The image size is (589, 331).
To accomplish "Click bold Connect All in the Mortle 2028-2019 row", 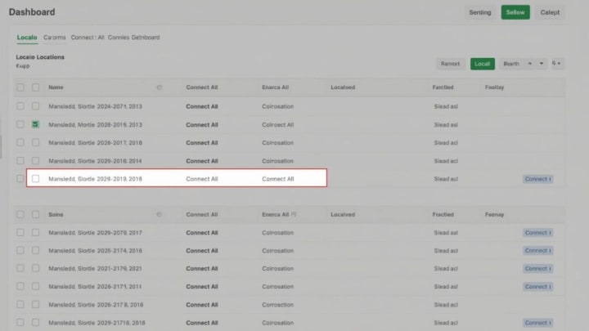I will click(x=202, y=124).
